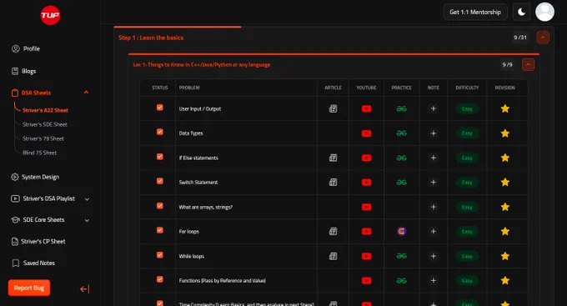Image resolution: width=567 pixels, height=306 pixels.
Task: Open Striver's CP Sheet
Action: click(38, 241)
